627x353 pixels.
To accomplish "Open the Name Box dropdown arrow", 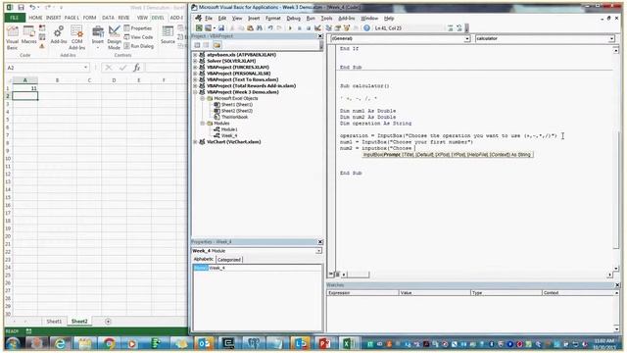I will (85, 68).
